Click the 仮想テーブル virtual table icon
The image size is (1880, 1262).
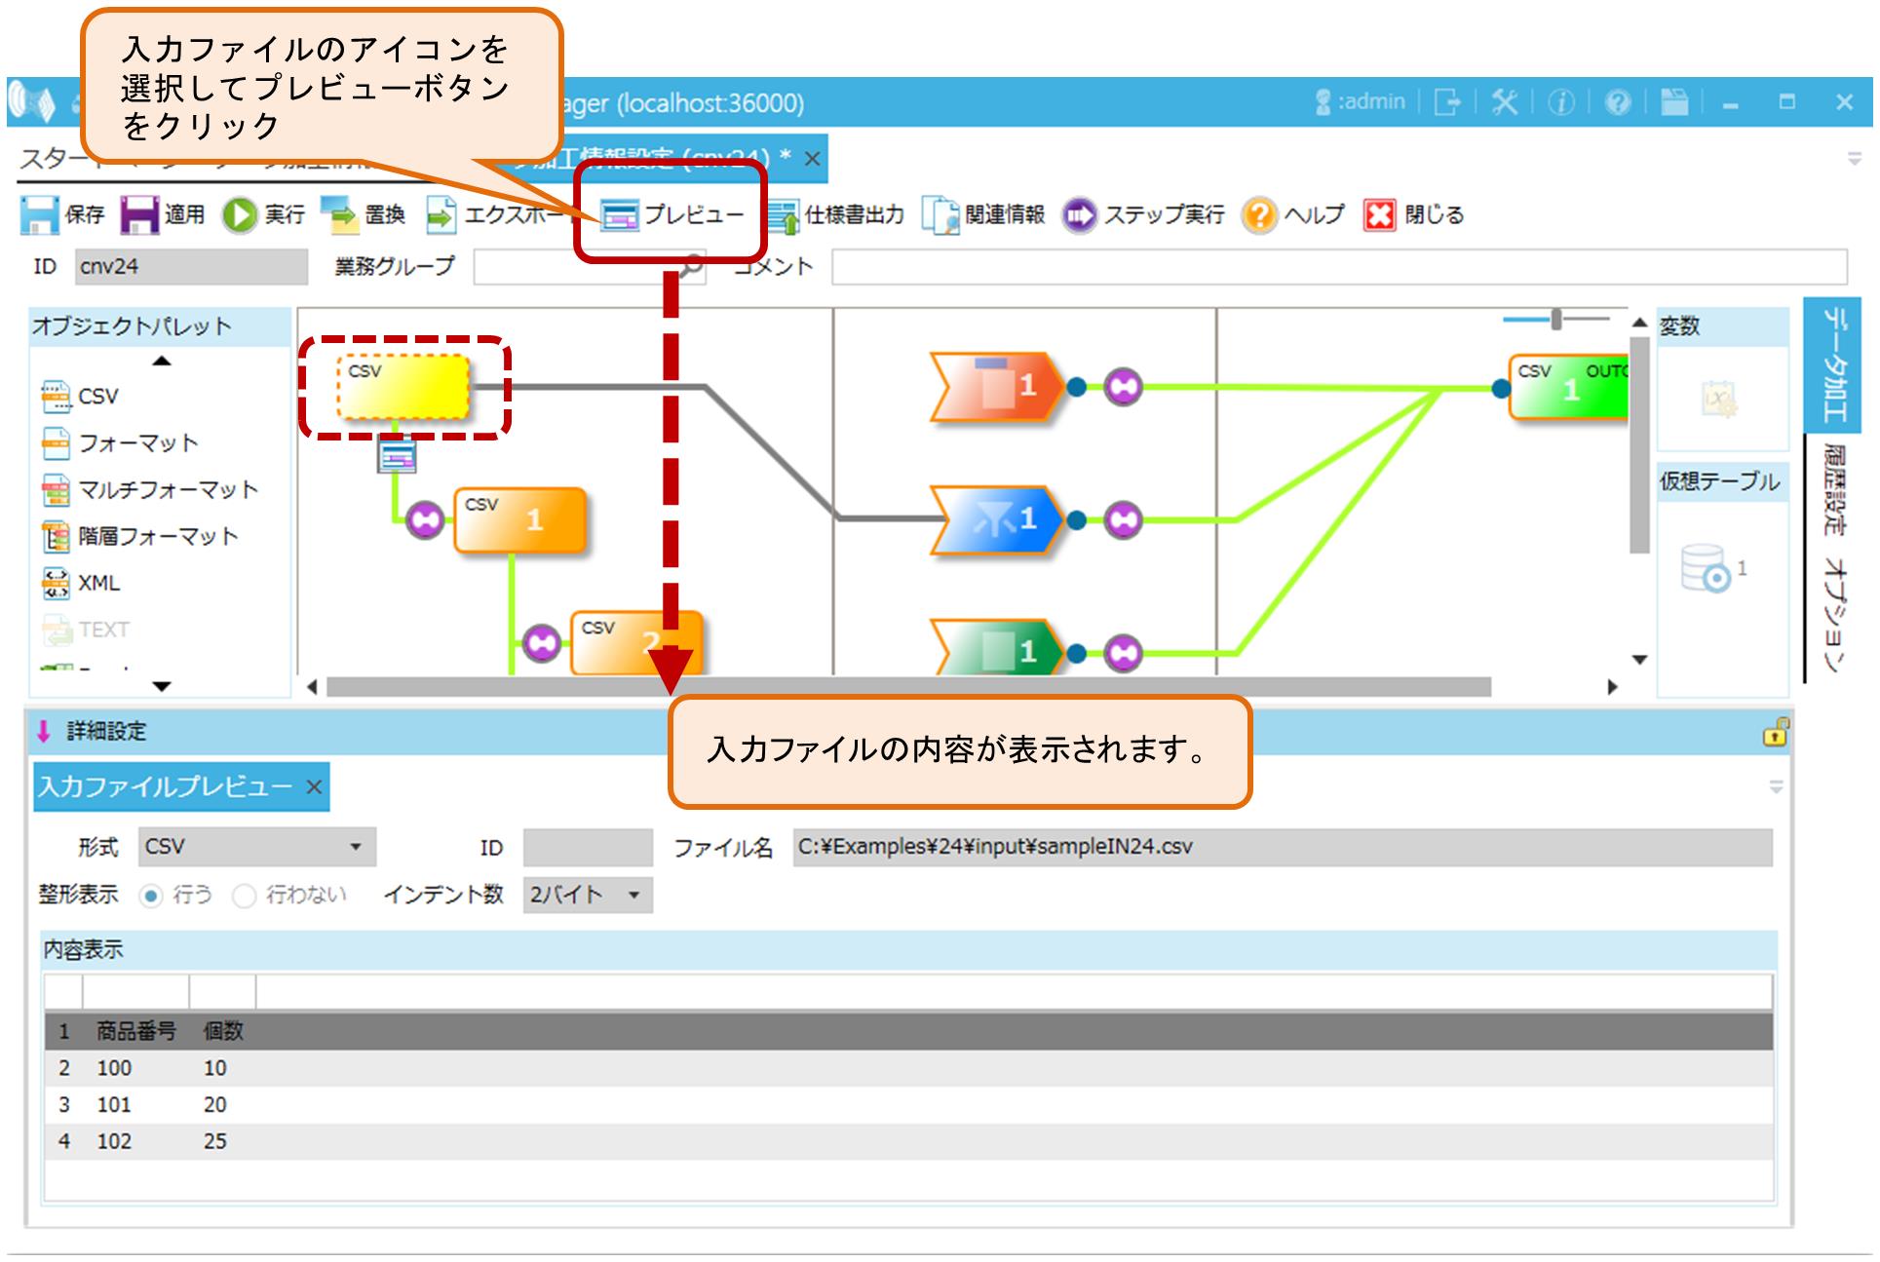[1713, 568]
